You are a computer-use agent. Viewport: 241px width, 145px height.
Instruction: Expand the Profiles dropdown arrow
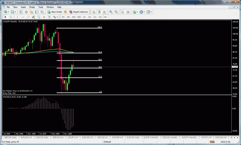click(15, 12)
